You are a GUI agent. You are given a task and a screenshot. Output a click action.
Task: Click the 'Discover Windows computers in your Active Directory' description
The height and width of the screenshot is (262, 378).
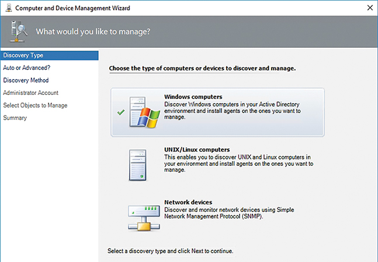[233, 111]
